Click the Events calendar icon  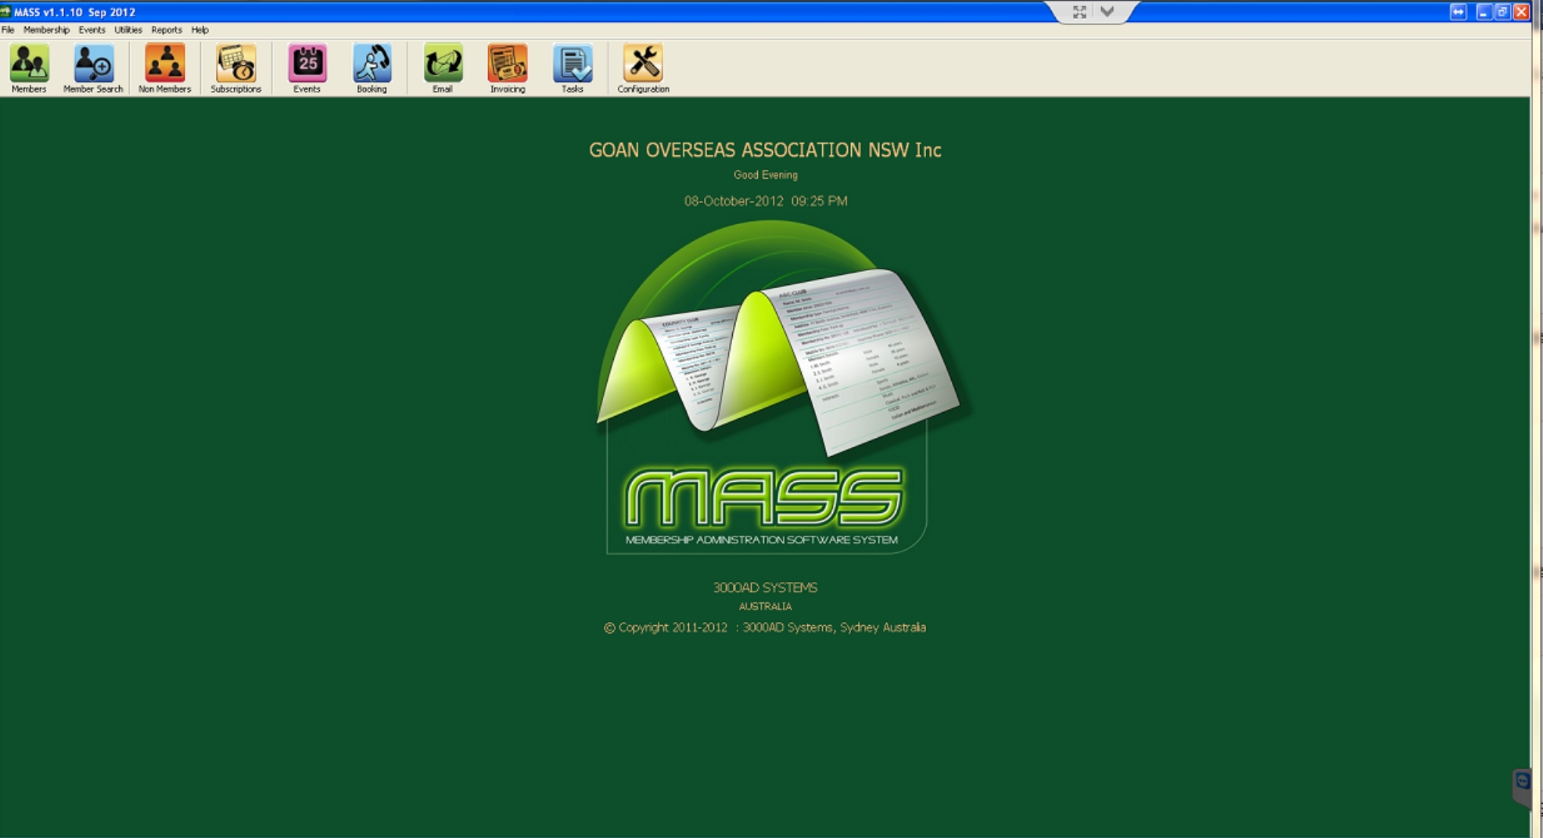(x=307, y=64)
